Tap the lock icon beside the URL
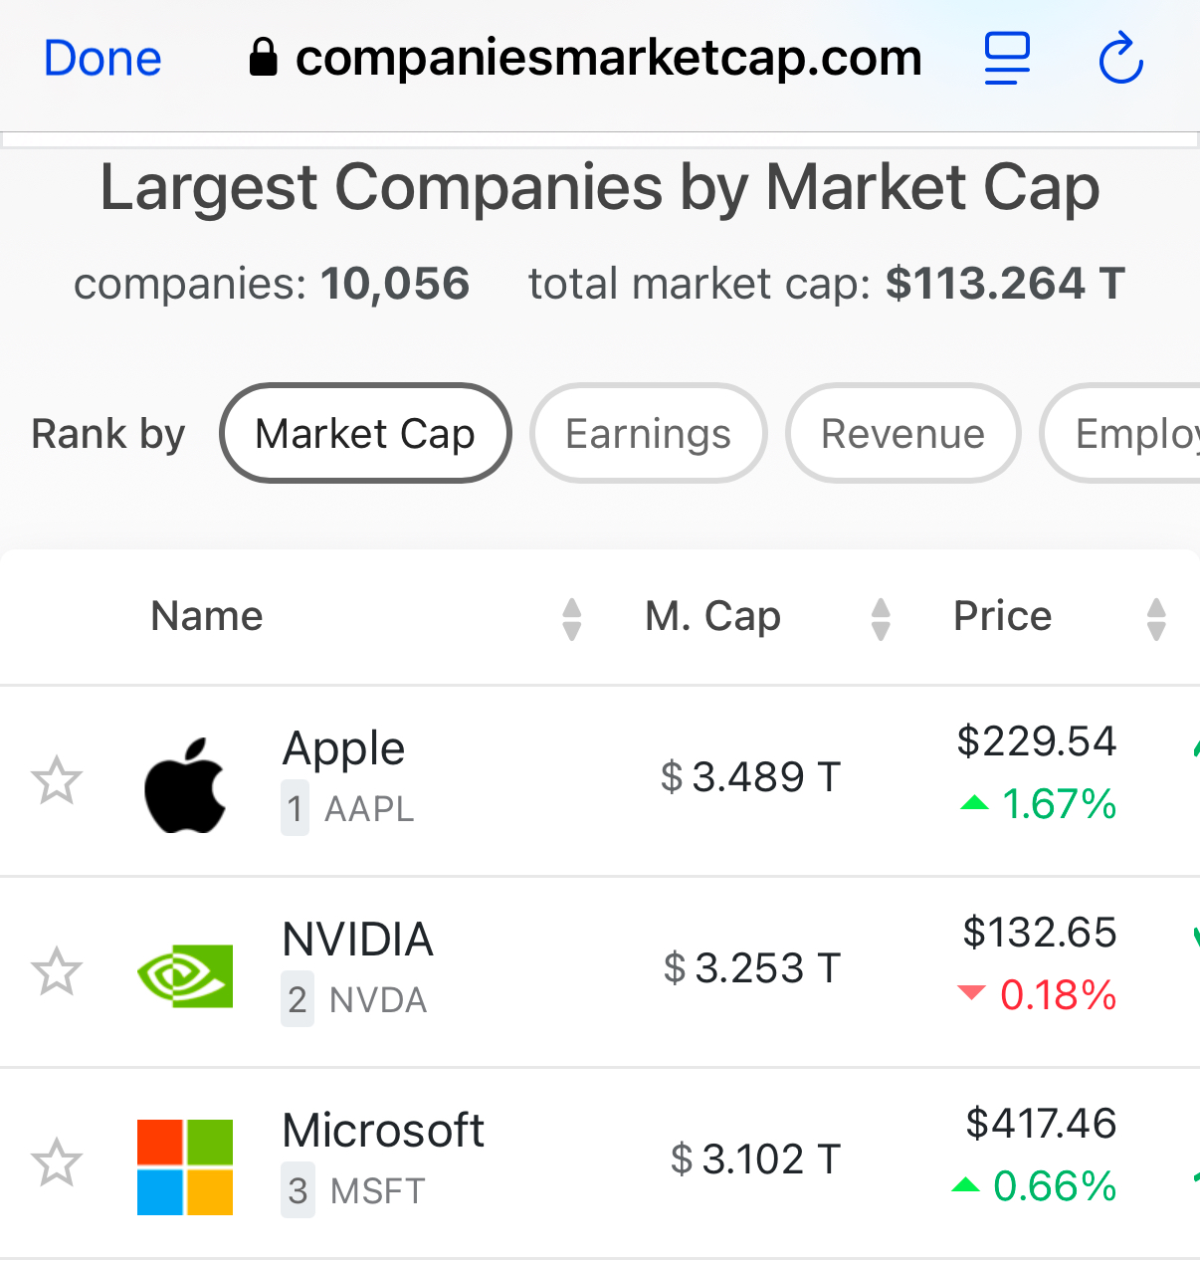This screenshot has width=1200, height=1264. [x=263, y=58]
